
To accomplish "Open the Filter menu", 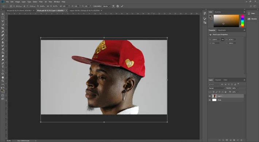I will click(41, 2).
